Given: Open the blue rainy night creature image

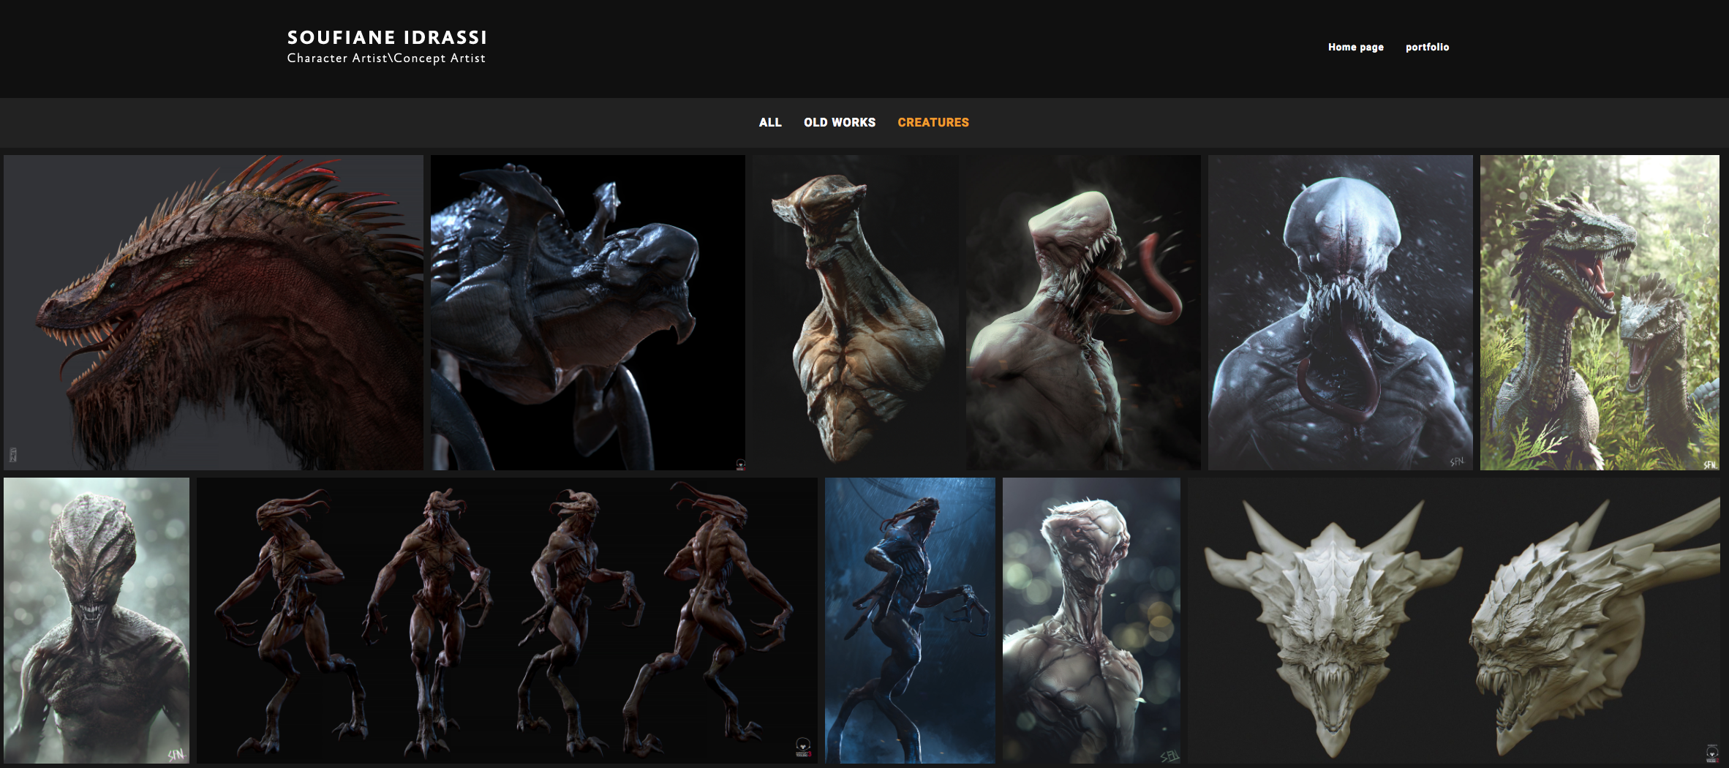Looking at the screenshot, I should point(910,620).
